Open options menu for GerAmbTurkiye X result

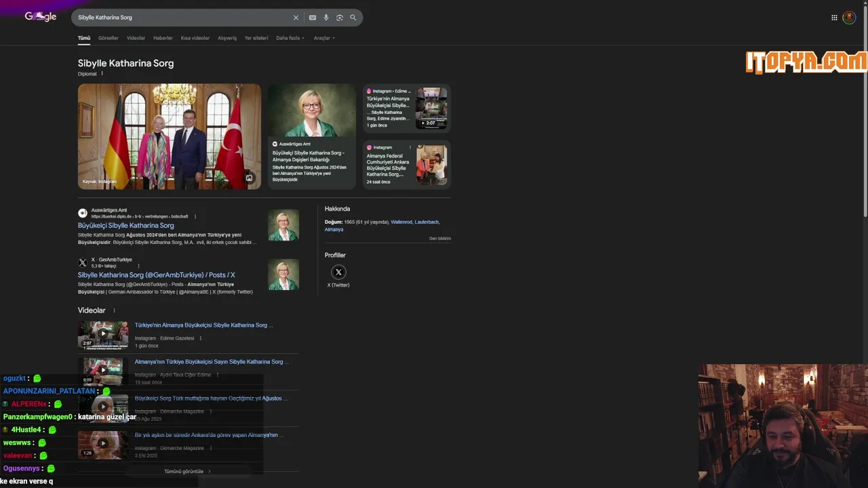pos(138,266)
